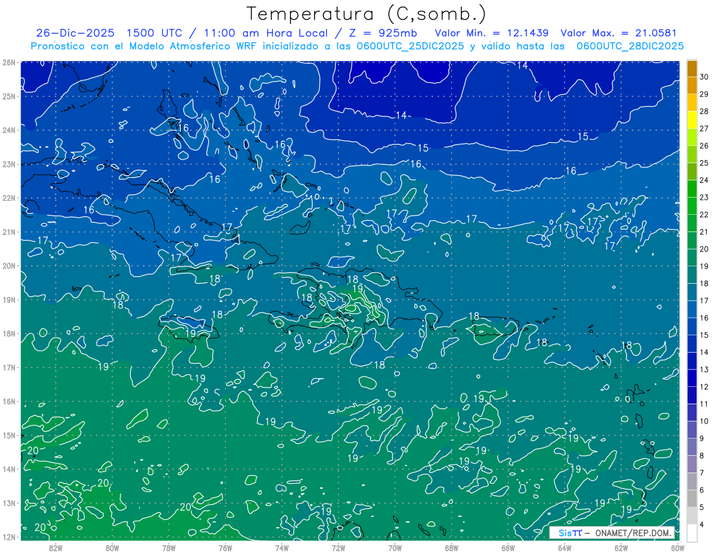Select the number 21 on the color legend

tap(704, 232)
